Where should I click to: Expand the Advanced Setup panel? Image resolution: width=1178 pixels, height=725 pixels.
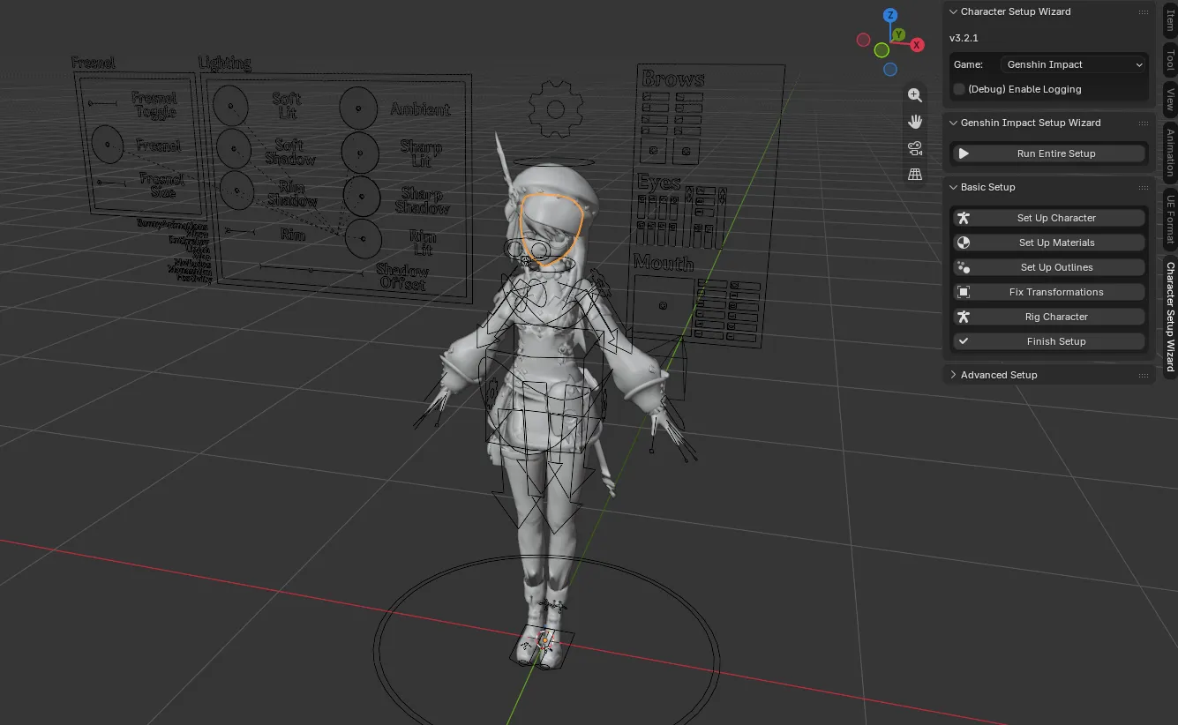953,375
